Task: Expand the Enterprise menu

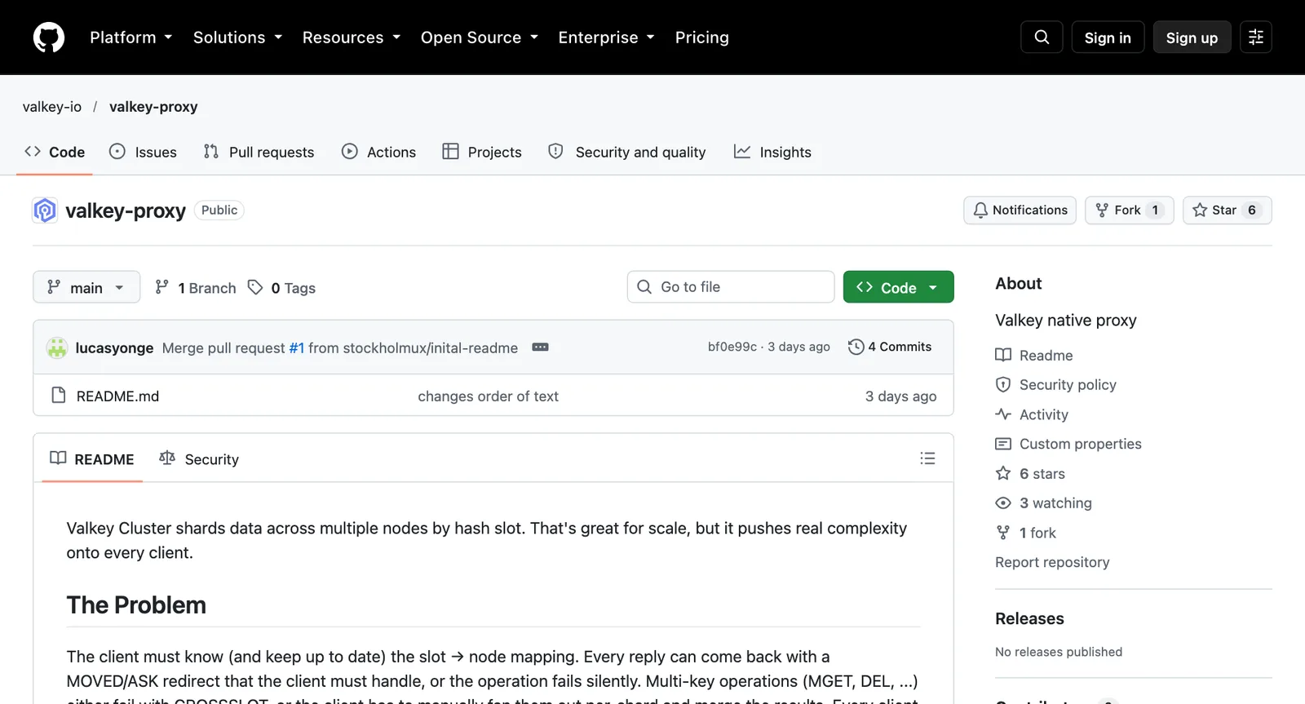Action: [606, 38]
